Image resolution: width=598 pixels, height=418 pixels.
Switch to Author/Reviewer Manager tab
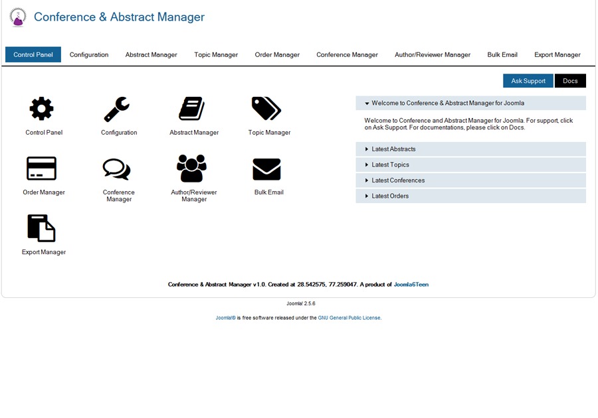pos(433,54)
